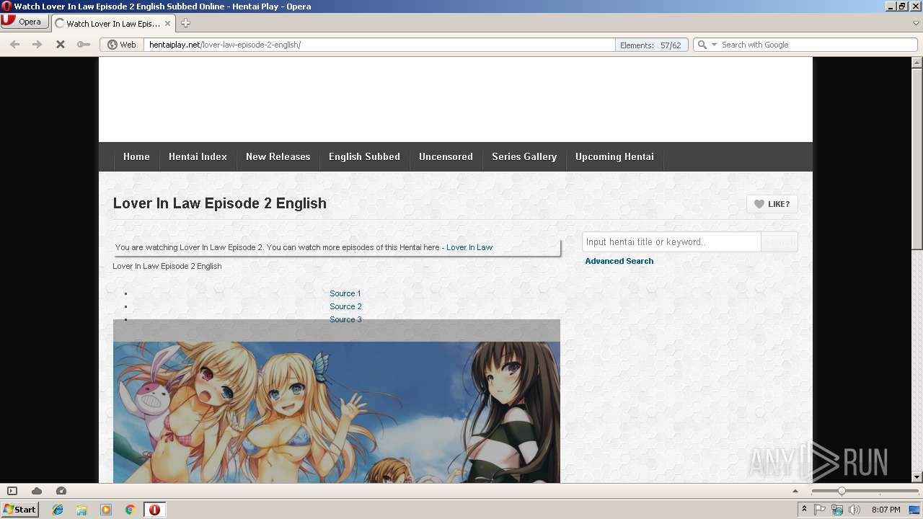923x519 pixels.
Task: Open search engine dropdown arrow
Action: coord(714,45)
